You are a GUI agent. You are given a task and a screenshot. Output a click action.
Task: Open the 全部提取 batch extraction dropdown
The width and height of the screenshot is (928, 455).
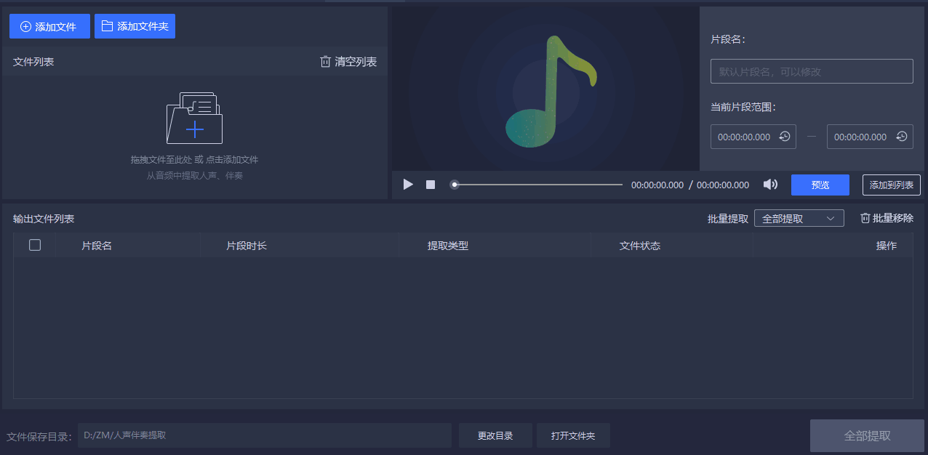tap(799, 218)
